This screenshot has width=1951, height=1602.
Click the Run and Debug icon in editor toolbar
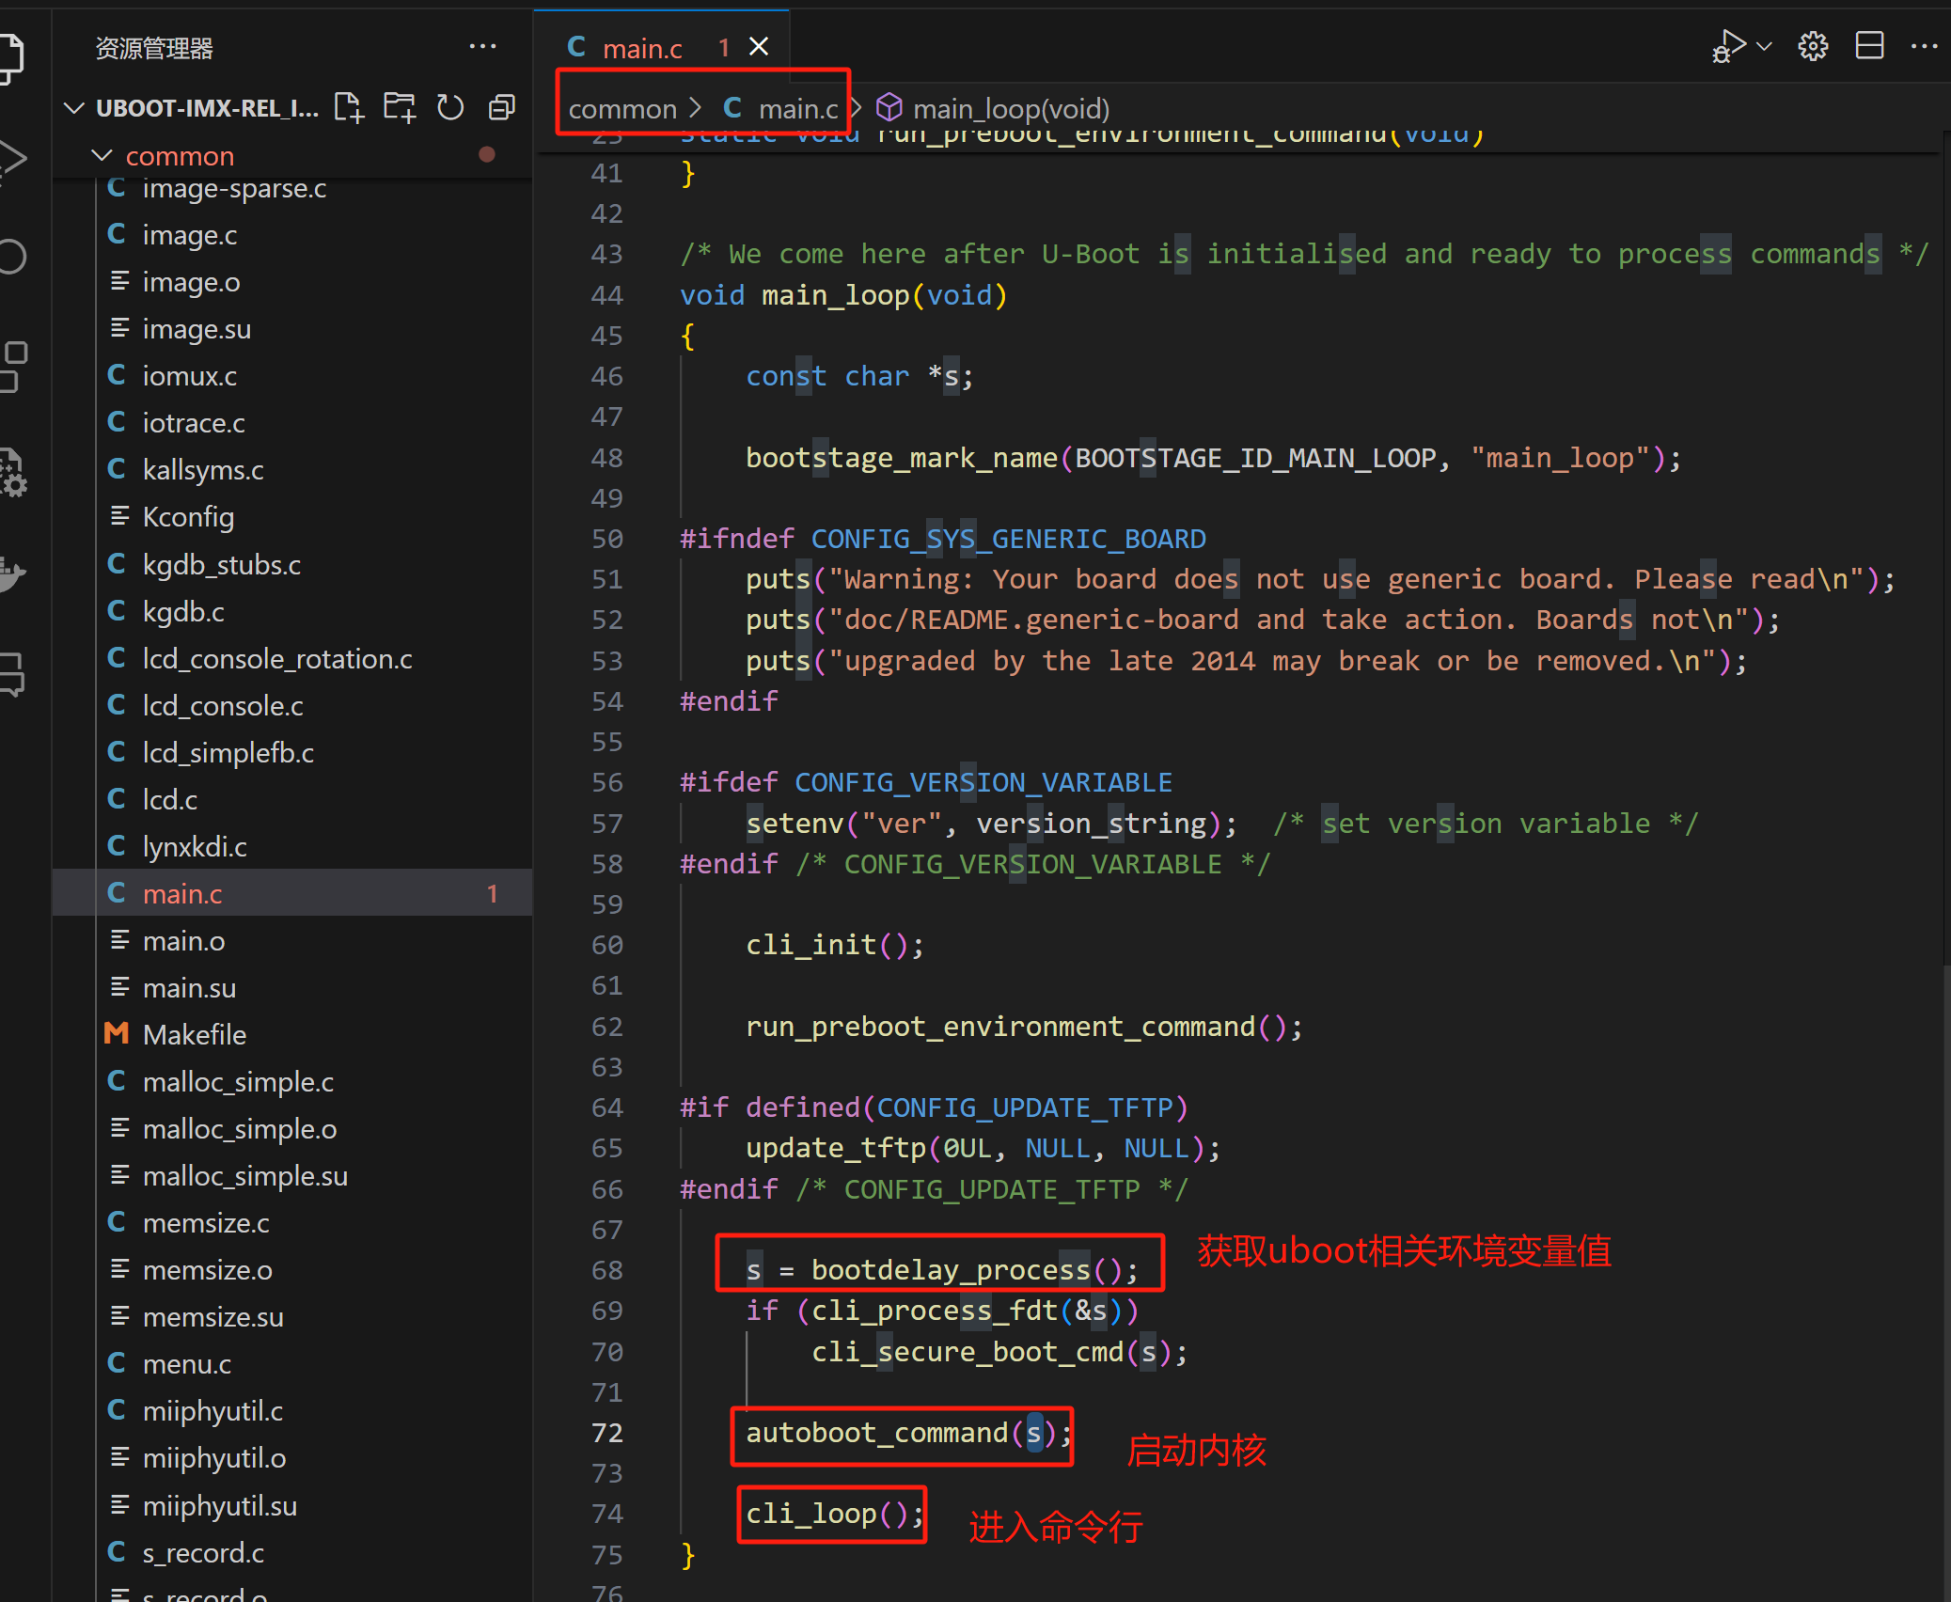coord(1727,46)
